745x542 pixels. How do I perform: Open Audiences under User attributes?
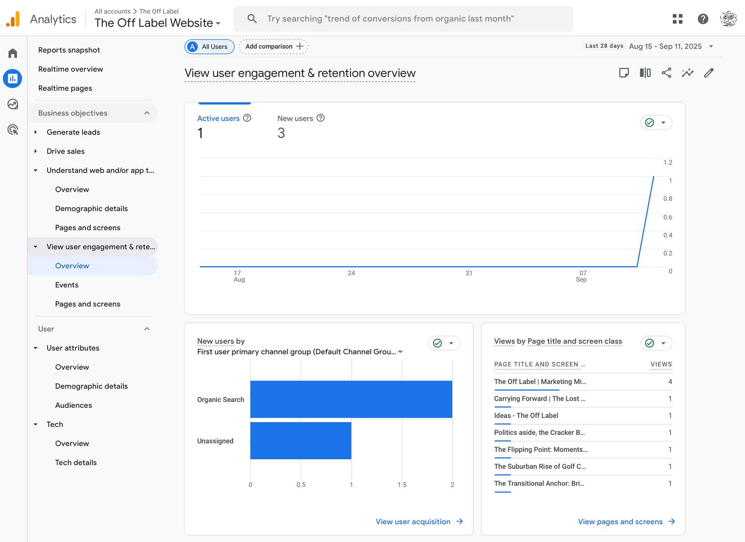pyautogui.click(x=73, y=405)
